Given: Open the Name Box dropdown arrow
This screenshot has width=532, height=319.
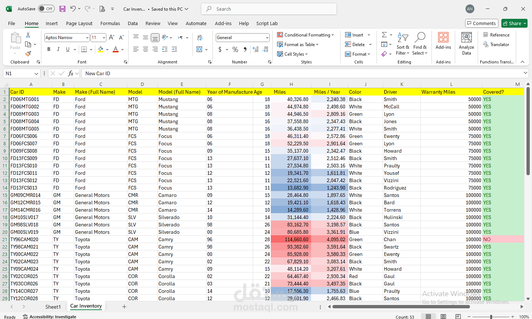Looking at the screenshot, I should 36,73.
